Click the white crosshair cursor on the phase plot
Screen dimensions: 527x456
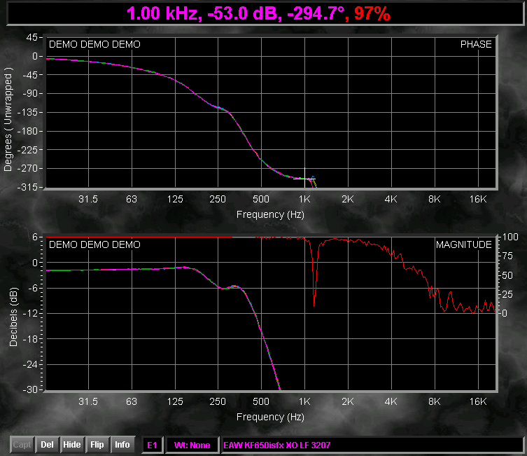[x=305, y=179]
